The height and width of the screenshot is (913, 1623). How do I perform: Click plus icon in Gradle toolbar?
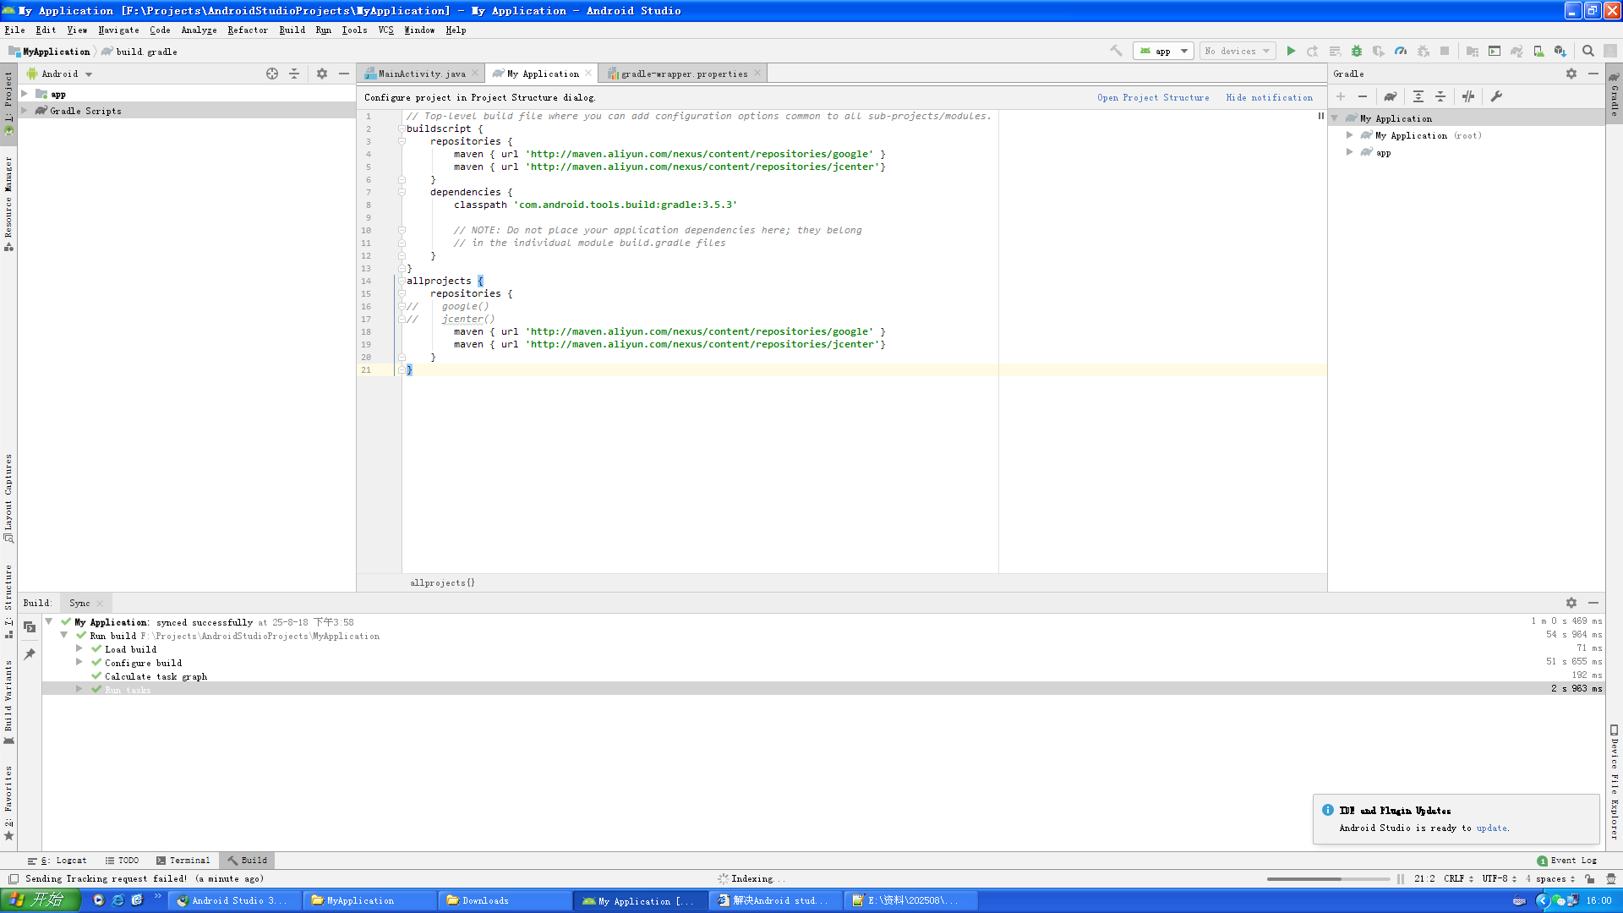pos(1341,96)
